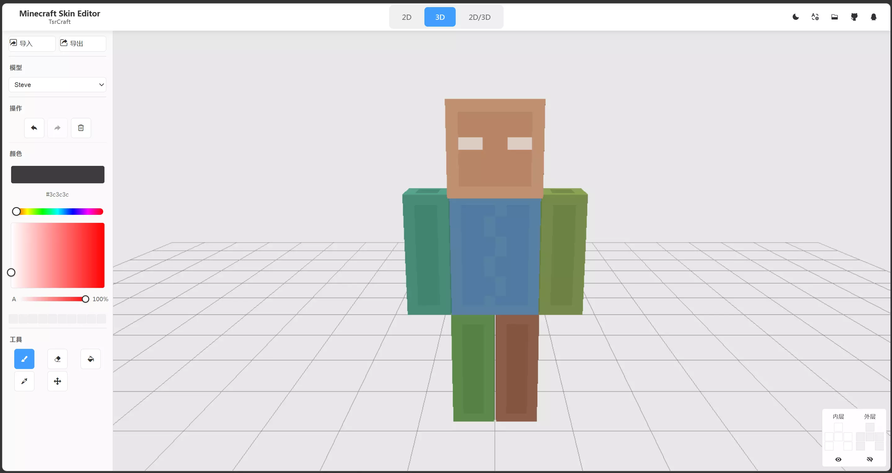Select the Eyedropper color picker tool
The image size is (892, 473).
[x=24, y=381]
